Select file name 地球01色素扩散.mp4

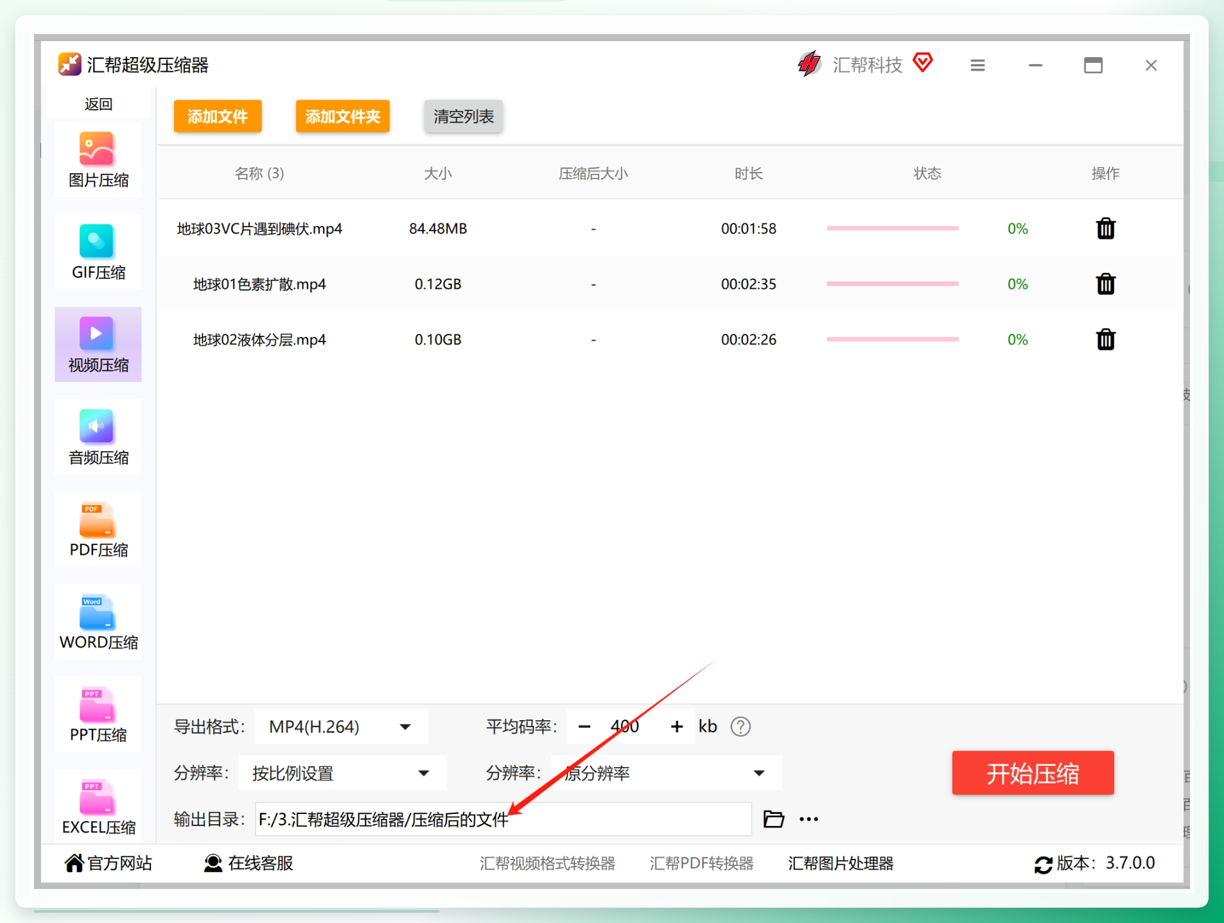(259, 284)
